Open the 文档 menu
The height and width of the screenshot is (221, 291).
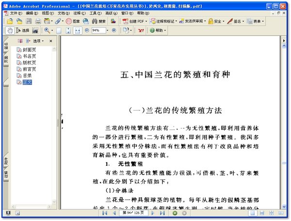tap(64, 13)
